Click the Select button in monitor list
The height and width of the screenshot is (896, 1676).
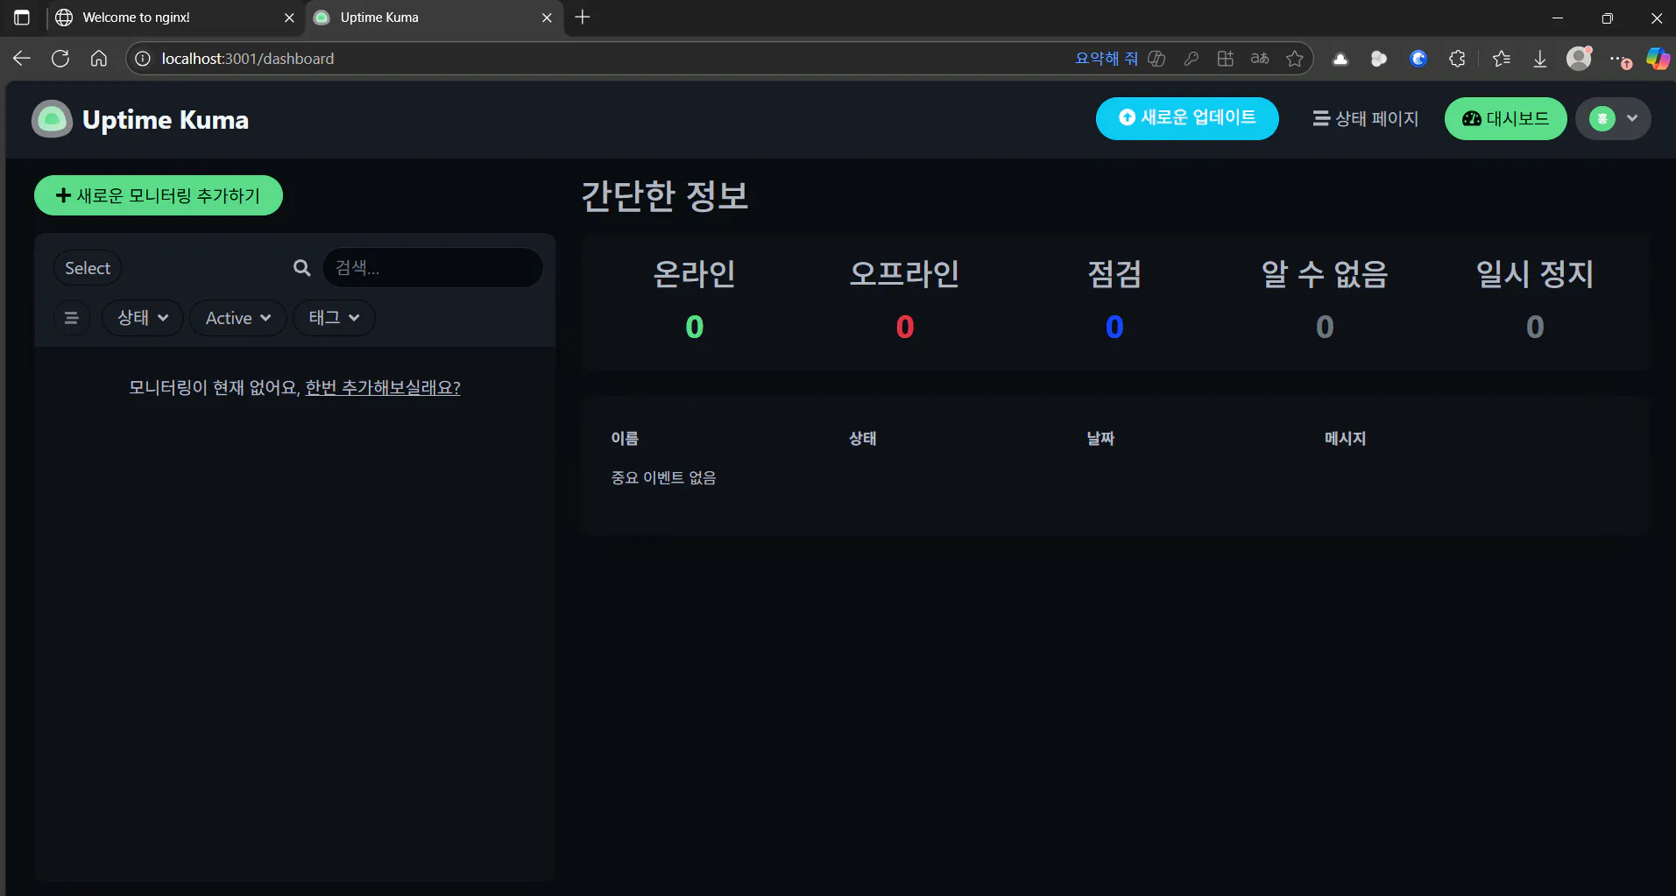click(88, 268)
